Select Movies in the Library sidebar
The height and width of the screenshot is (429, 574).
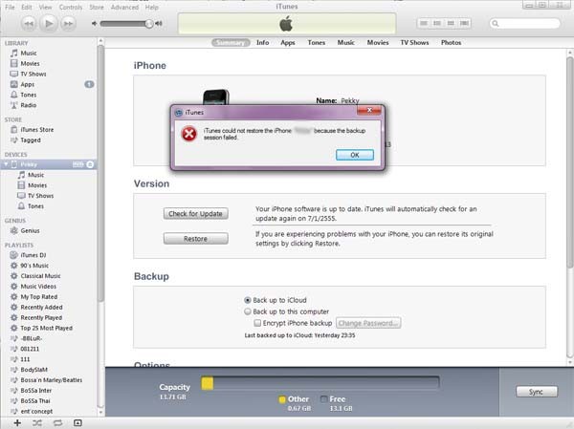pos(30,64)
